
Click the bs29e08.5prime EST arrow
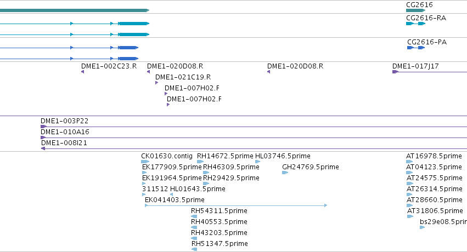(x=422, y=227)
